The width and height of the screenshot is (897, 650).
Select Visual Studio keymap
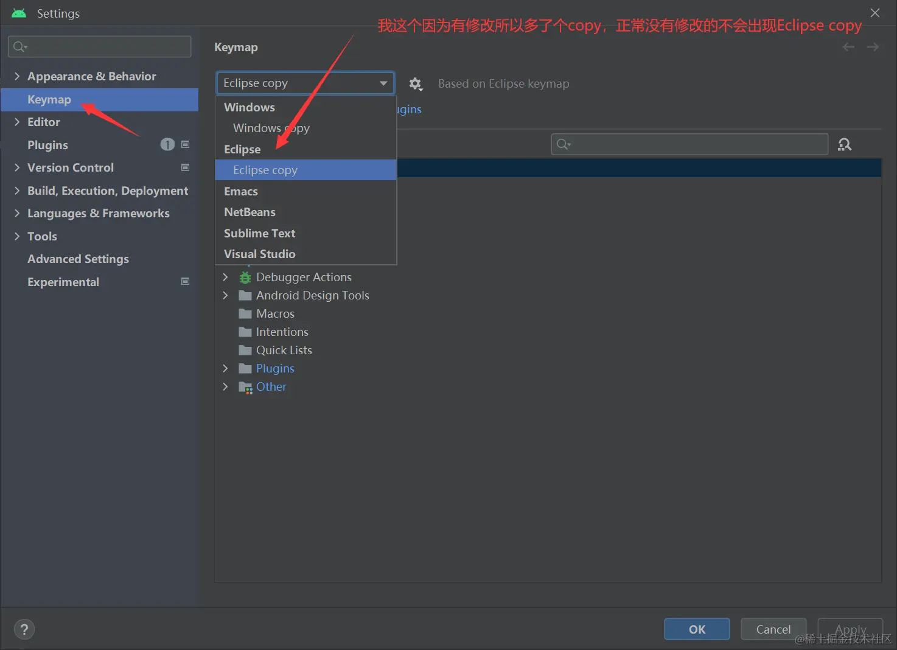(x=306, y=254)
